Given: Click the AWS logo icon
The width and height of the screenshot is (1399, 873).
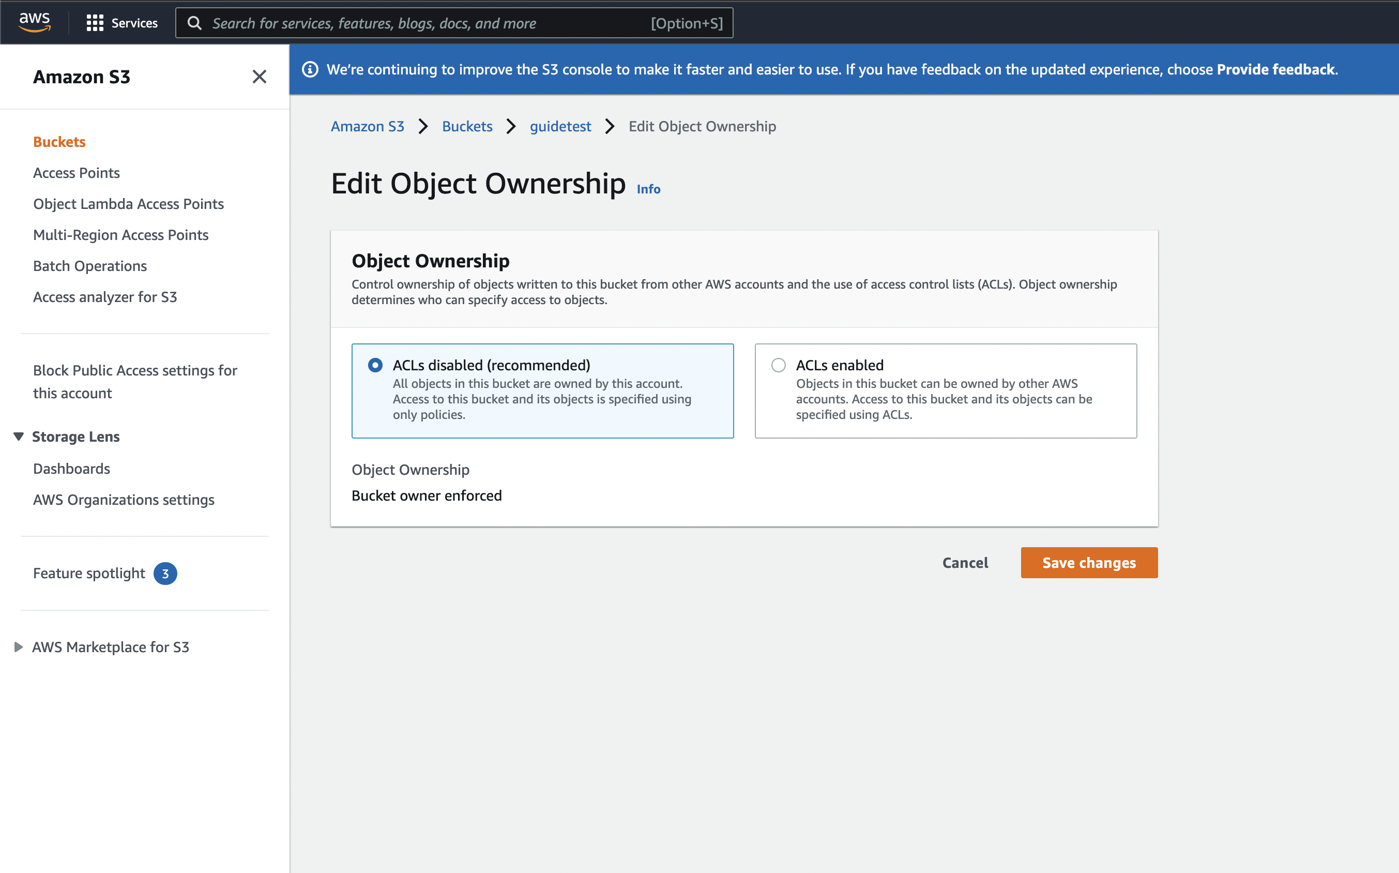Looking at the screenshot, I should tap(35, 22).
